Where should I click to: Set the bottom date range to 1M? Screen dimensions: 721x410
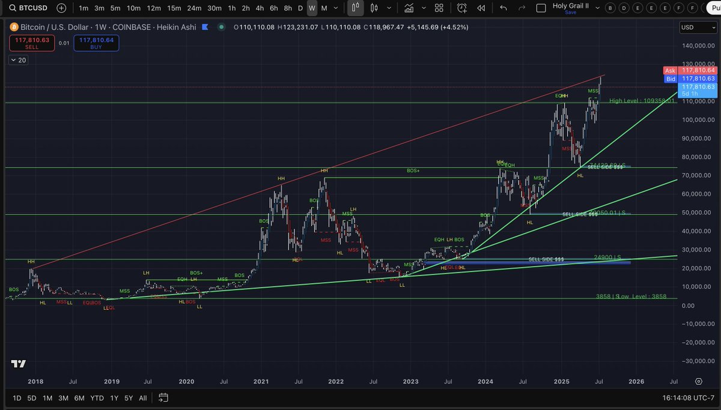pos(47,398)
